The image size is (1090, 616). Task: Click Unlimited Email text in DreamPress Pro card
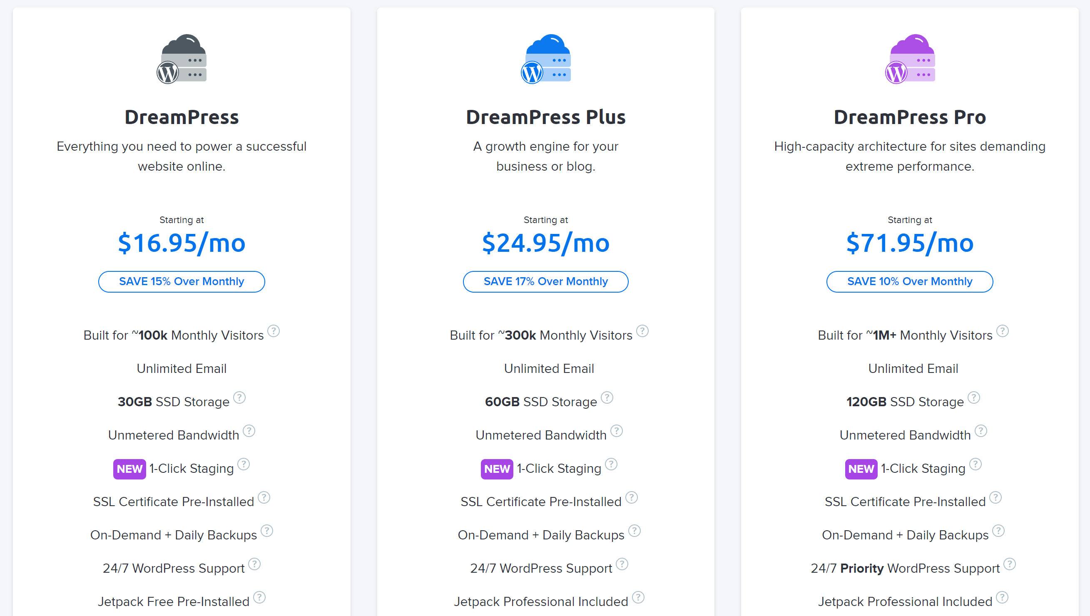coord(913,369)
